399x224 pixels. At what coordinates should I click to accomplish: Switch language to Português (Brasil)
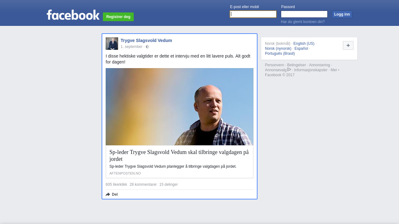click(280, 54)
